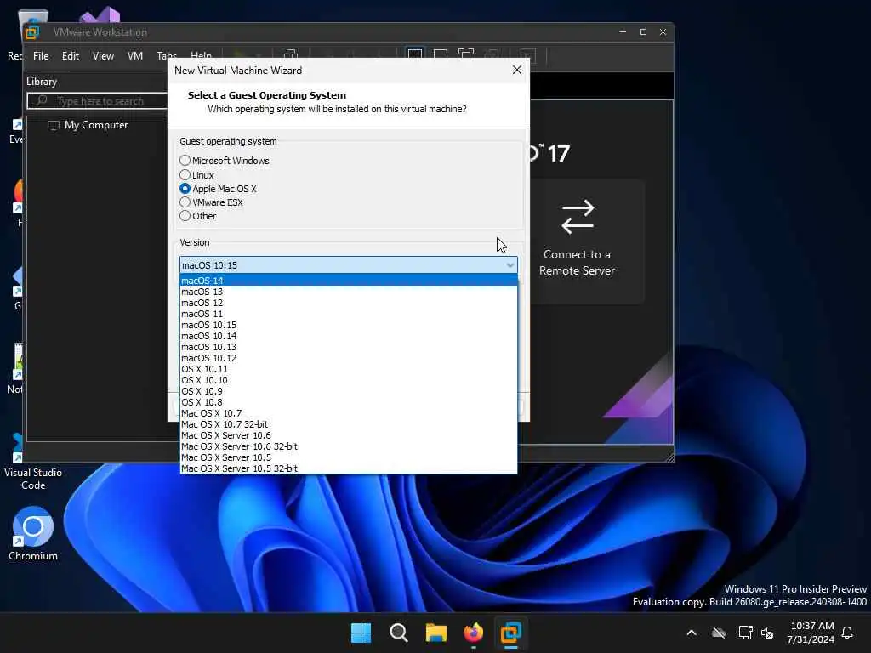Open the VM menu
The height and width of the screenshot is (653, 871).
(x=135, y=56)
